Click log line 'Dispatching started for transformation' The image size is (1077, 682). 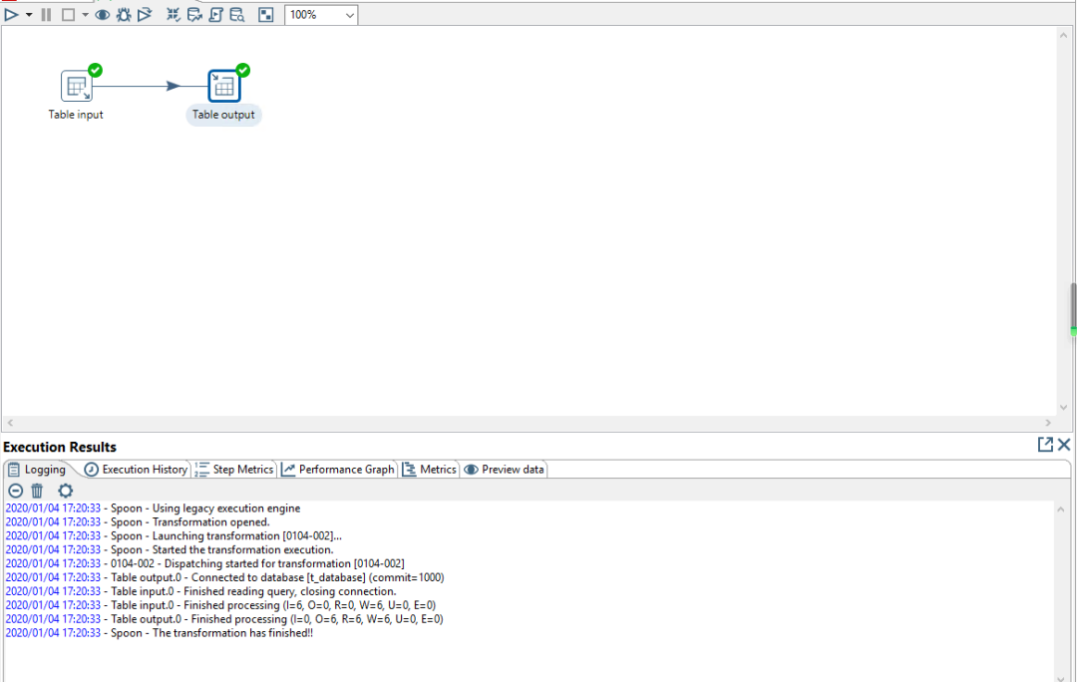[204, 563]
